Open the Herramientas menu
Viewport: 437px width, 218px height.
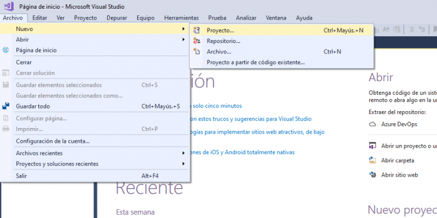[x=181, y=17]
